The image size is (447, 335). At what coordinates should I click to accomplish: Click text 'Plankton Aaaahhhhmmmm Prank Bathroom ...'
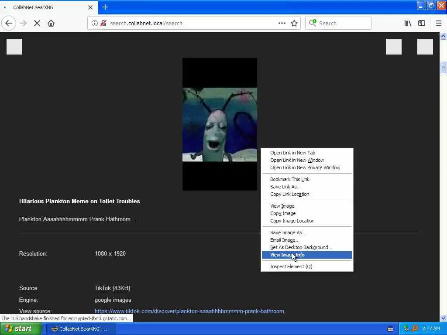[x=78, y=219]
